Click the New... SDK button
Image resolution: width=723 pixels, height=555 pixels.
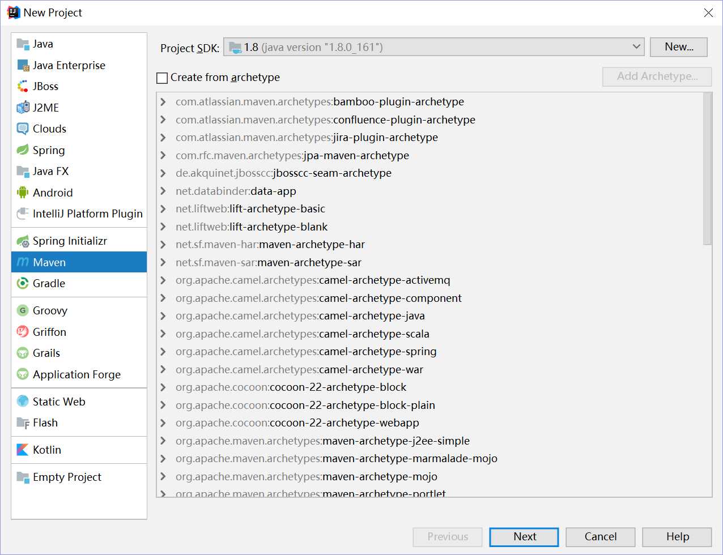tap(679, 47)
